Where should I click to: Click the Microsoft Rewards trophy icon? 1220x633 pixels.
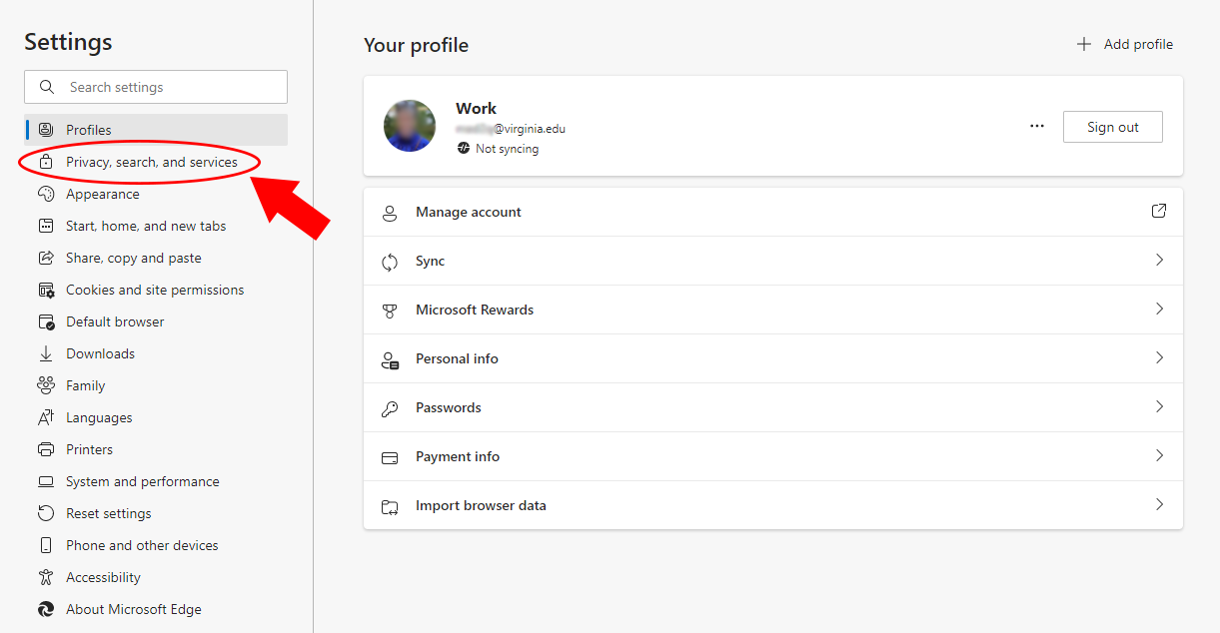(x=390, y=311)
